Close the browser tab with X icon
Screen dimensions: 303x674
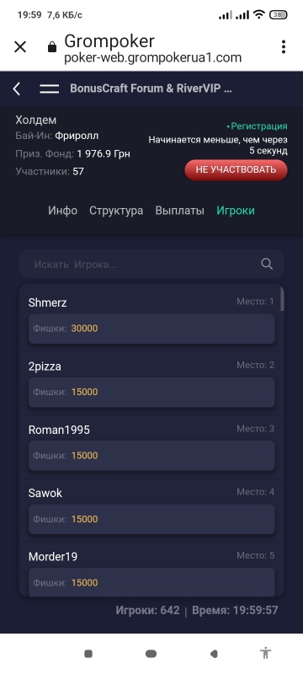[x=20, y=47]
